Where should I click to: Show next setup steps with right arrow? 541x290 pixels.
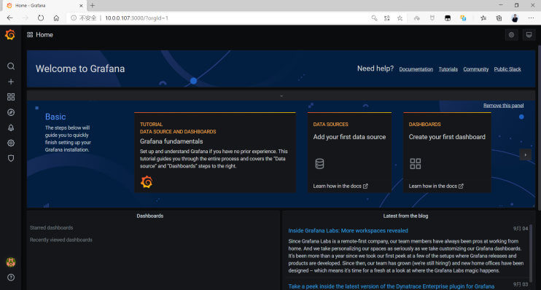click(526, 154)
